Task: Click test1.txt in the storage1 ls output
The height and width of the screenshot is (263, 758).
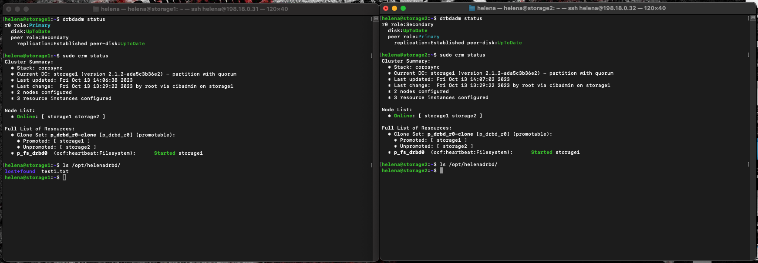Action: [55, 171]
